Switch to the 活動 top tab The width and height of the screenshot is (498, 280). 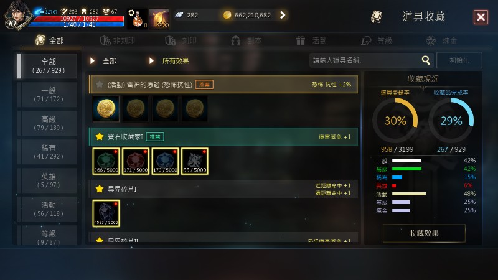pyautogui.click(x=312, y=40)
